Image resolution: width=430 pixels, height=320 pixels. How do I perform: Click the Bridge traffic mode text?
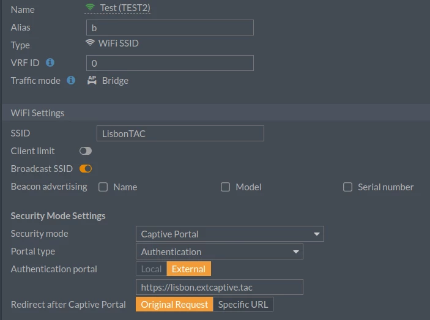(115, 81)
